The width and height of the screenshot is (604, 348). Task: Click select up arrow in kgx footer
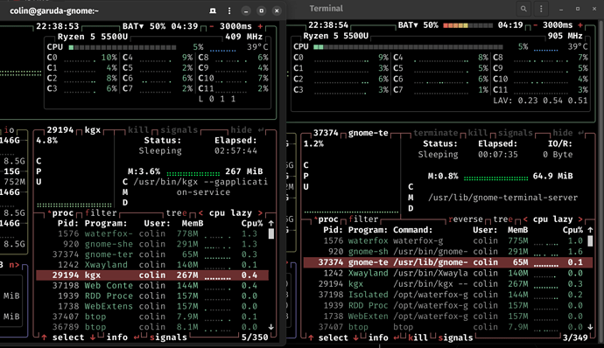(45, 338)
